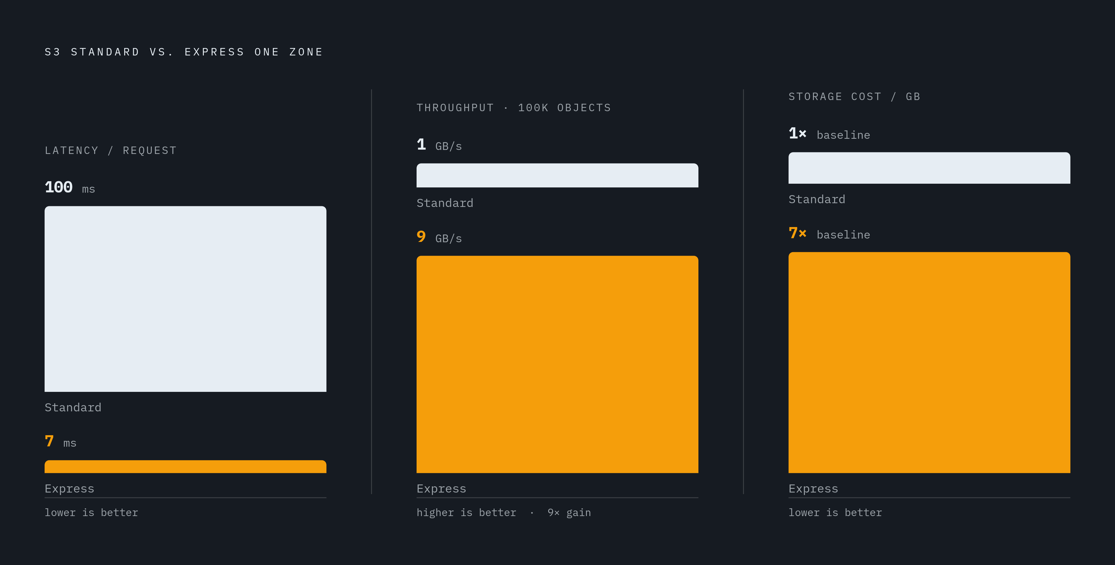This screenshot has width=1115, height=565.
Task: Click the orange Express latency bar
Action: [x=185, y=466]
